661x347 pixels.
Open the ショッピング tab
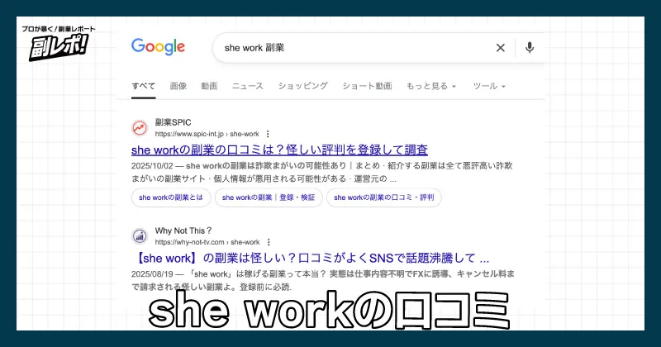click(302, 86)
